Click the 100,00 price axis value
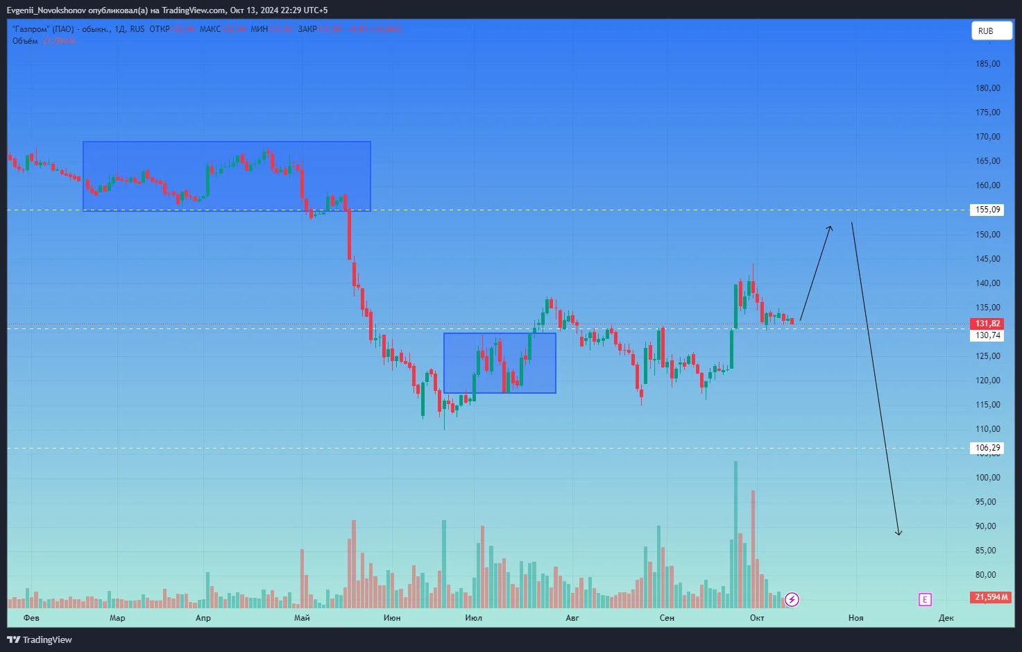 [x=988, y=478]
